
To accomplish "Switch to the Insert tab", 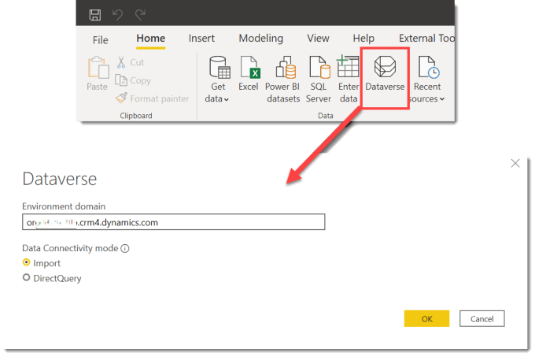I will (x=201, y=39).
